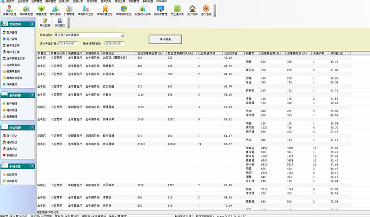Open 客户查询 in the left sidebar
The height and width of the screenshot is (217, 370).
[x=10, y=32]
